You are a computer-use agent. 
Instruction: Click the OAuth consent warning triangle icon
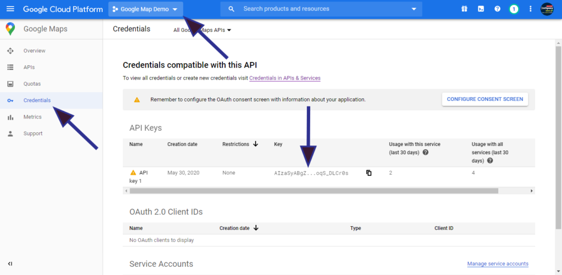click(137, 100)
